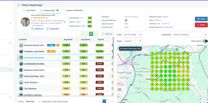Click the table horizontal scrollbar

pos(30,96)
